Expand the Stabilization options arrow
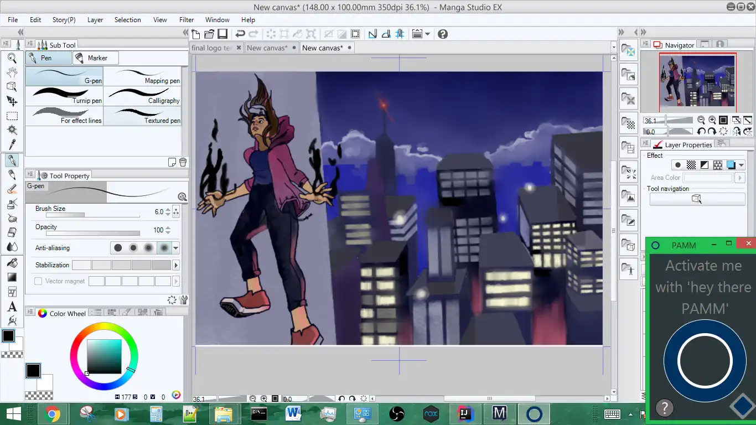Image resolution: width=756 pixels, height=425 pixels. [177, 265]
